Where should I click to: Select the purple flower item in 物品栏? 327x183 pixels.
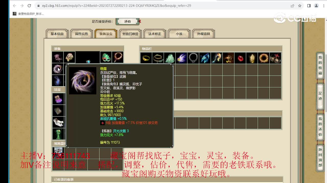point(181,58)
